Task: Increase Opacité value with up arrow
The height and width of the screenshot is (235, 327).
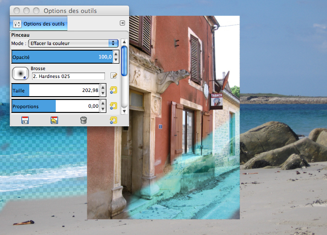Action: [116, 54]
